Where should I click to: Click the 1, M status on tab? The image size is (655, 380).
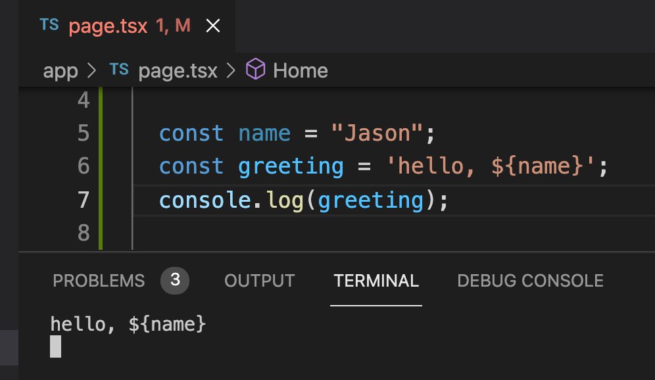[174, 26]
